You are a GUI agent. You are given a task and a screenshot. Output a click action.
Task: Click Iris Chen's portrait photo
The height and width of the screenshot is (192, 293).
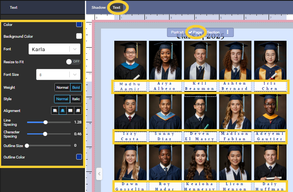tap(270, 60)
